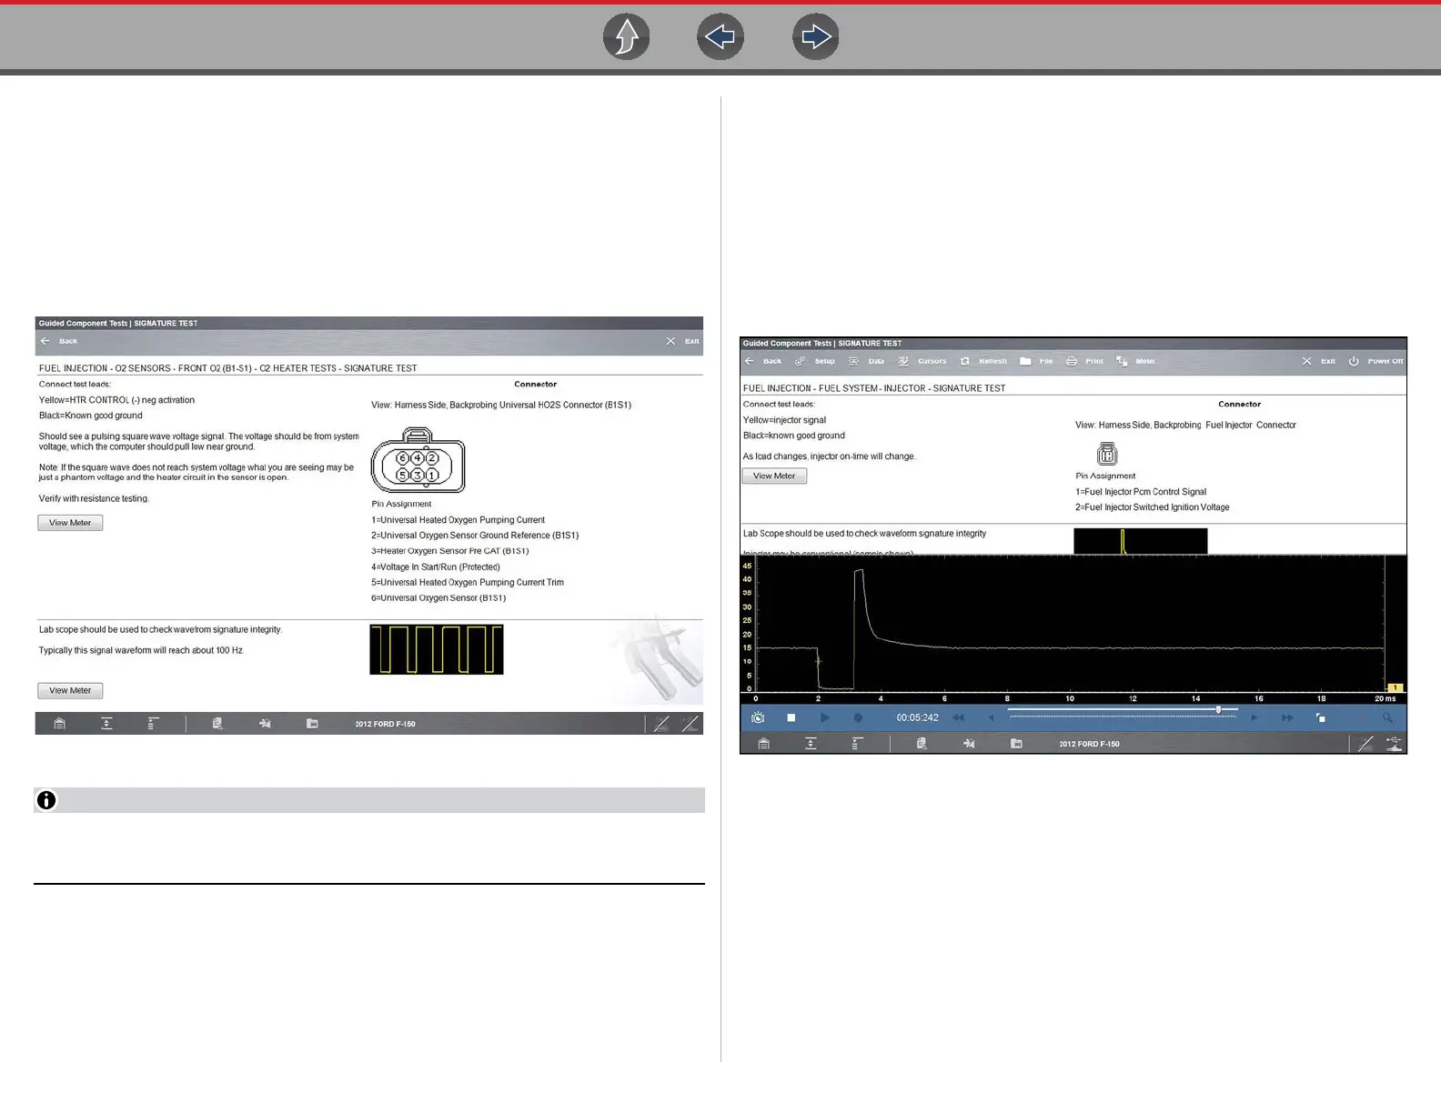Open Setup in injector test toolbar
This screenshot has width=1441, height=1113.
click(x=815, y=361)
